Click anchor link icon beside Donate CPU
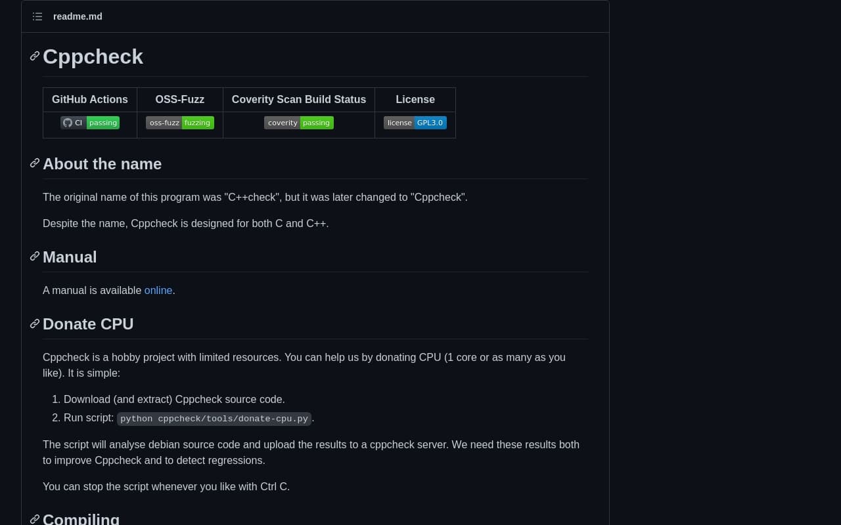Viewport: 841px width, 525px height. tap(35, 324)
